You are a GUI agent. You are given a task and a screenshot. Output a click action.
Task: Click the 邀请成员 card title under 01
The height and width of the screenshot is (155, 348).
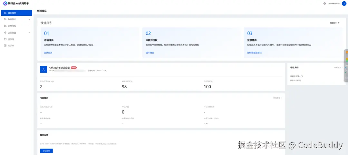tap(49, 40)
